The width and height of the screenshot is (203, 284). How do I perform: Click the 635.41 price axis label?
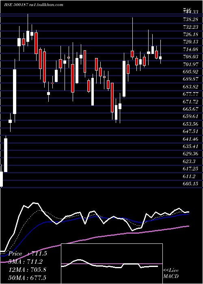tap(191, 146)
